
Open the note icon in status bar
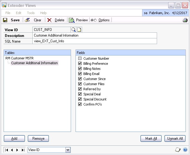(178, 150)
